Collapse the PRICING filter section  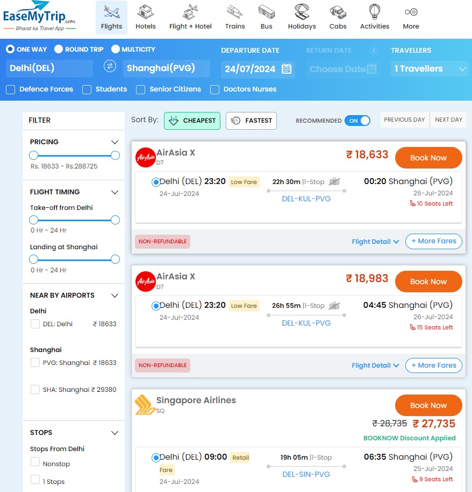click(x=115, y=142)
